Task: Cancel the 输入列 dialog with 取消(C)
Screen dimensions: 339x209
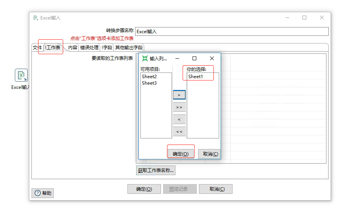Action: (209, 154)
